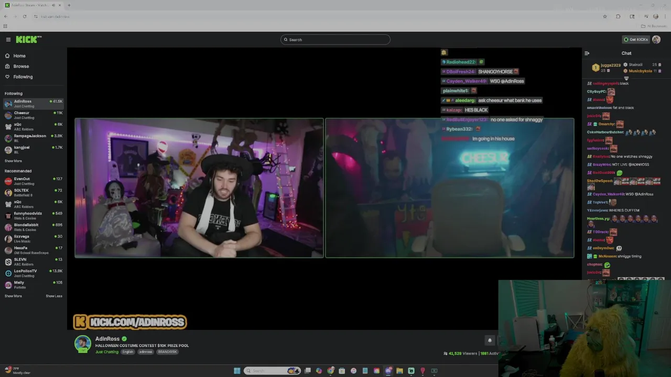The image size is (671, 377).
Task: Expand Show More under Following
Action: click(13, 161)
